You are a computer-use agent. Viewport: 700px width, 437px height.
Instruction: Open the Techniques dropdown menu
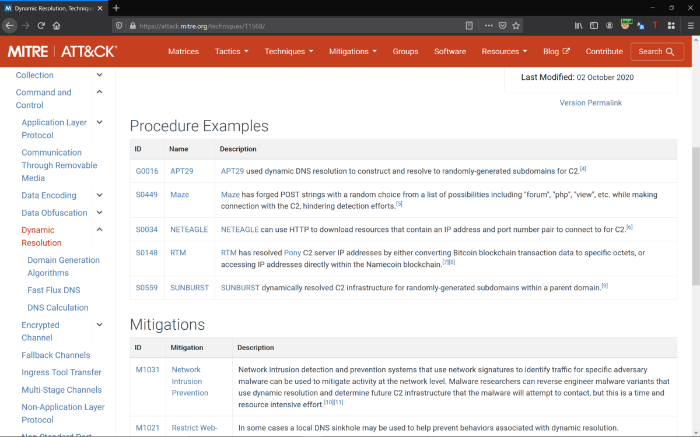click(289, 51)
